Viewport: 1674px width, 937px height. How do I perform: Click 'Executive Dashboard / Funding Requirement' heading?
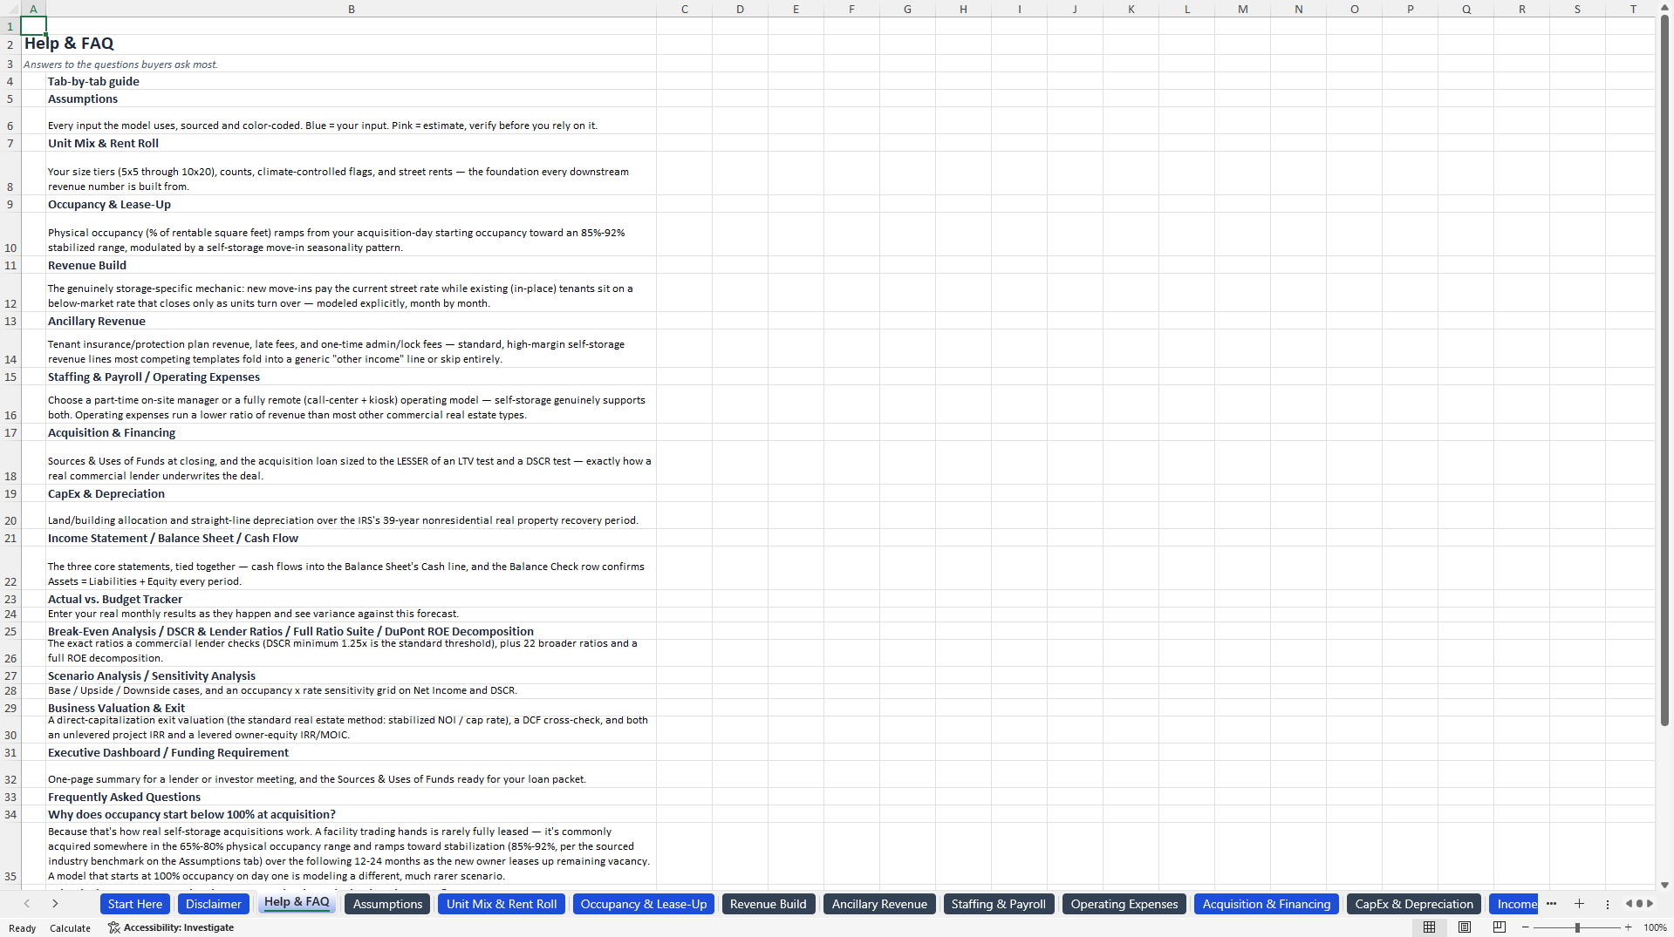pyautogui.click(x=168, y=752)
